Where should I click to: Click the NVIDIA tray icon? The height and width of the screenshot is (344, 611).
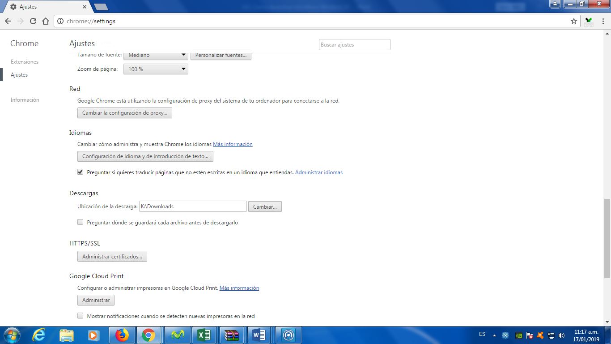(x=518, y=335)
